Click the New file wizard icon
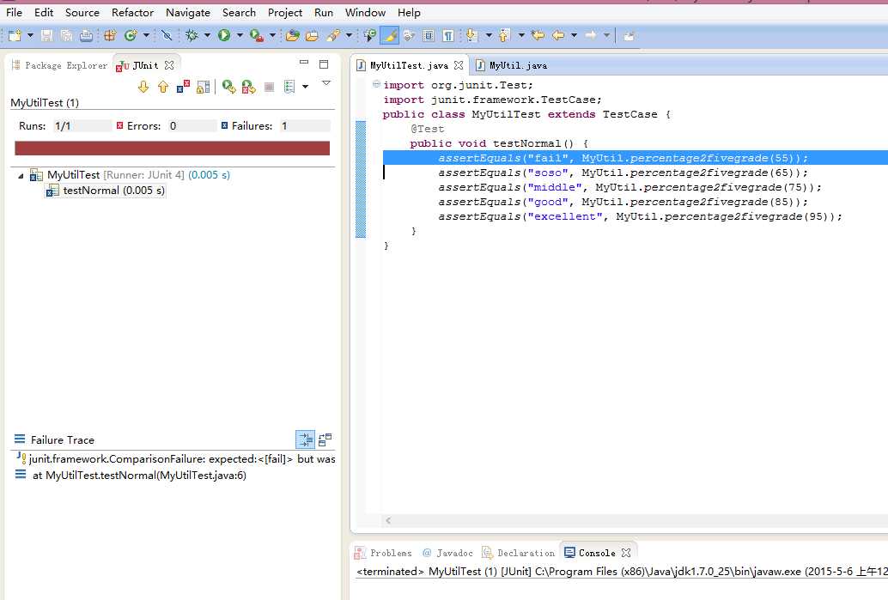Screen dimensions: 888x600 coord(15,36)
